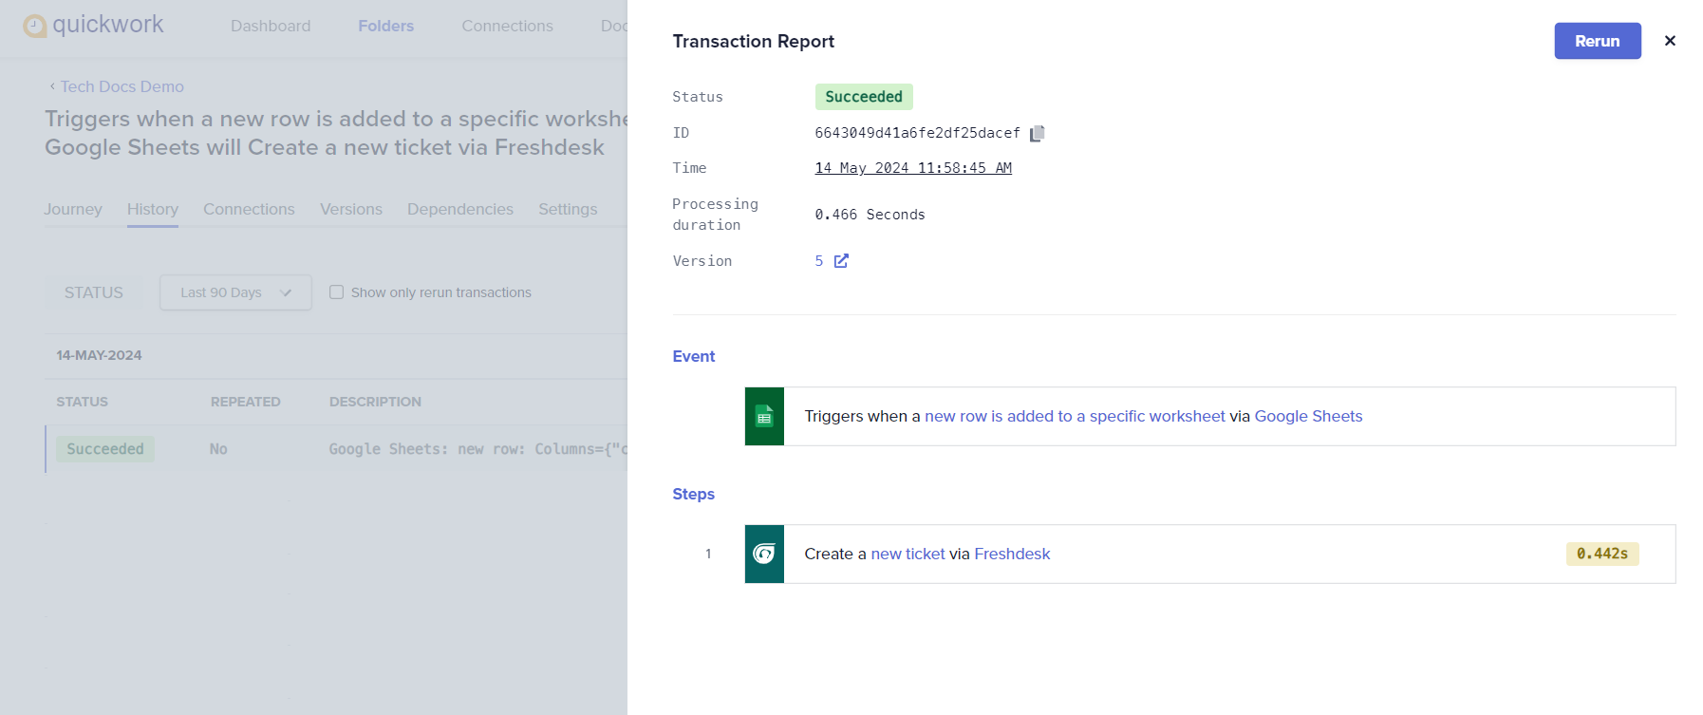The height and width of the screenshot is (715, 1703).
Task: Click the Freshdesk step icon
Action: pyautogui.click(x=764, y=554)
